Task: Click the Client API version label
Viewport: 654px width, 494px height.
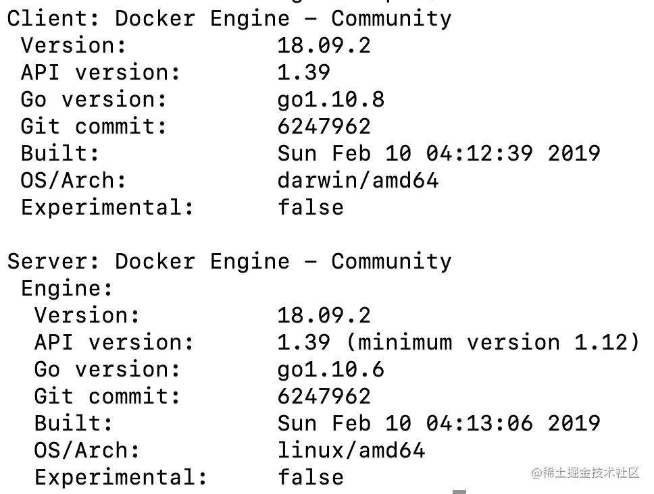Action: coord(101,72)
